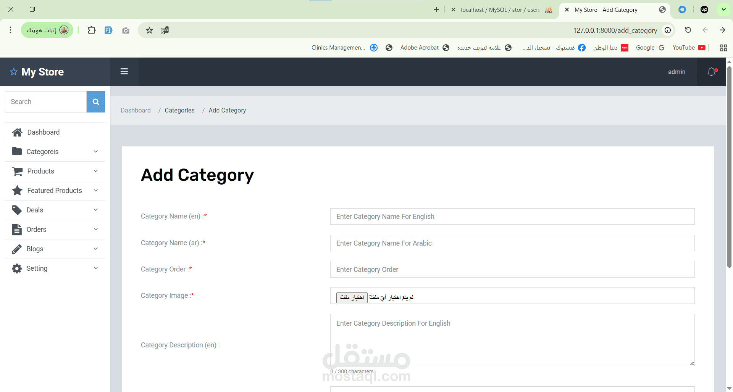Click the My Store brand title
Viewport: 733px width, 392px height.
[42, 72]
